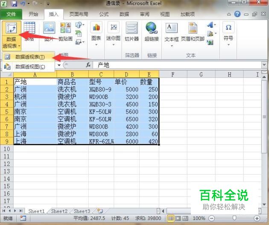269x225 pixels.
Task: Click the Undo icon in title bar
Action: coord(23,3)
